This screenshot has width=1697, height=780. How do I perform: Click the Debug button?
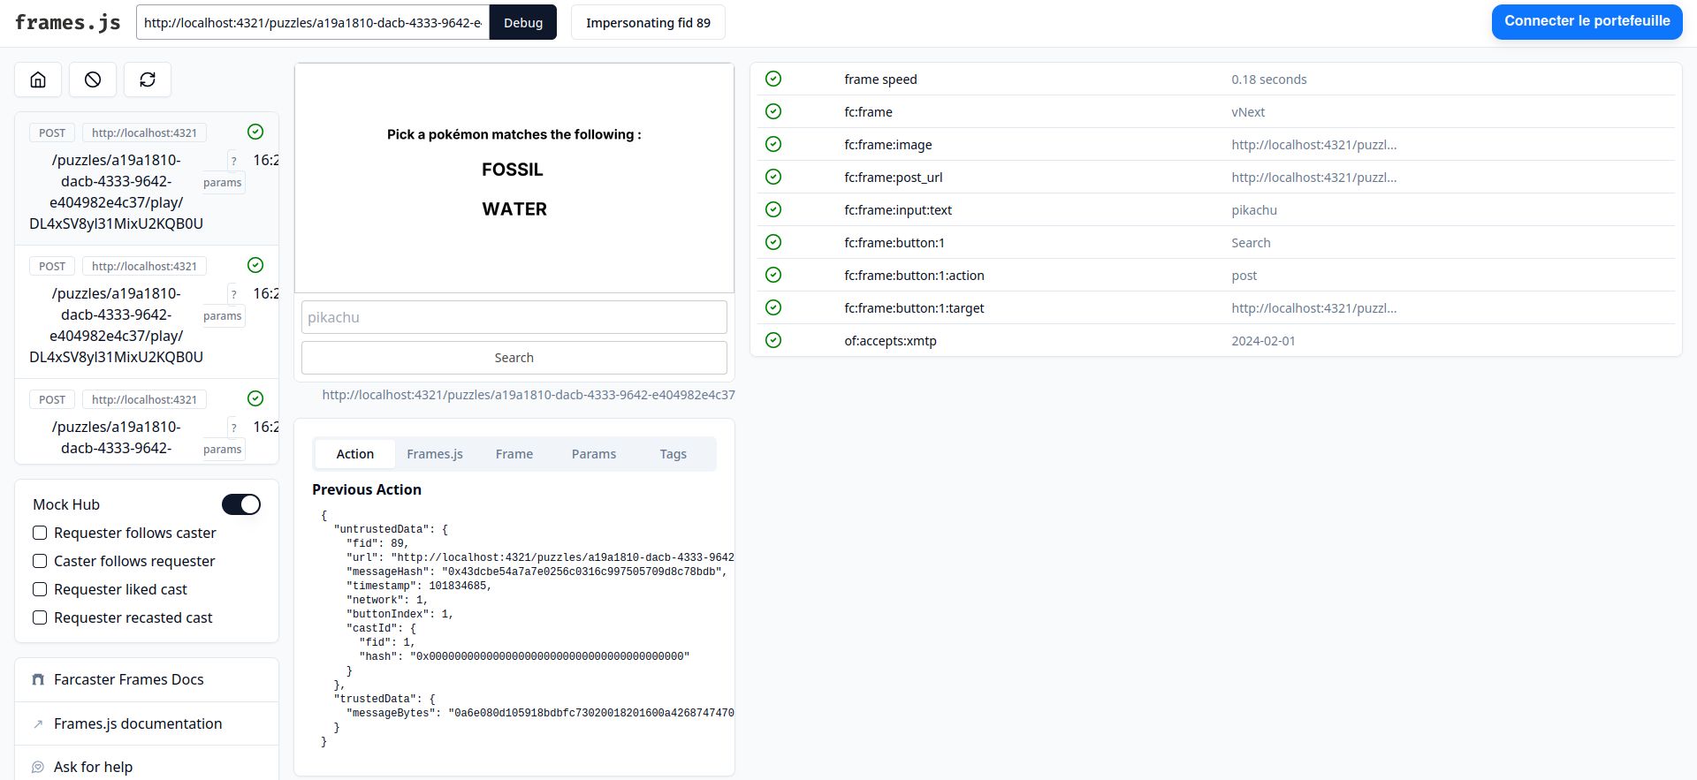(523, 23)
